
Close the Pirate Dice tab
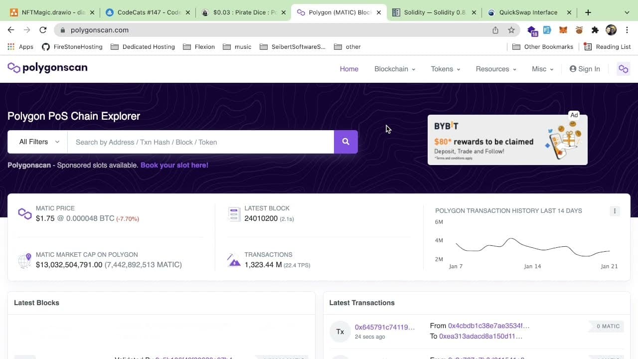284,12
